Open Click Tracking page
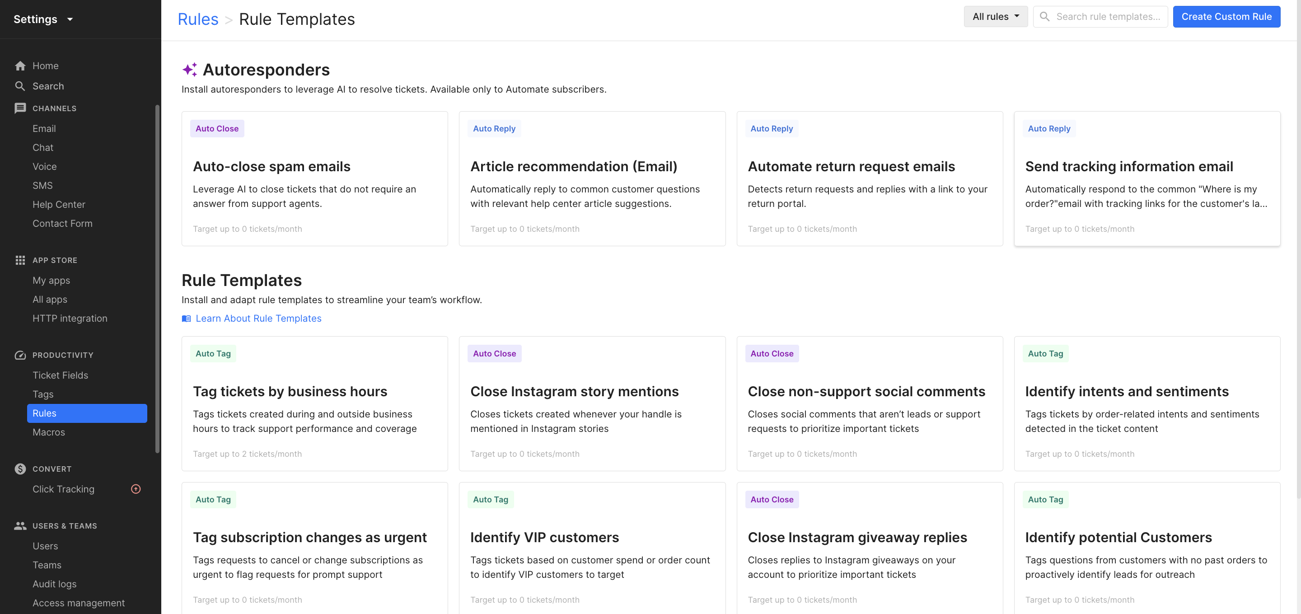Screen dimensions: 1301x614 (63, 489)
